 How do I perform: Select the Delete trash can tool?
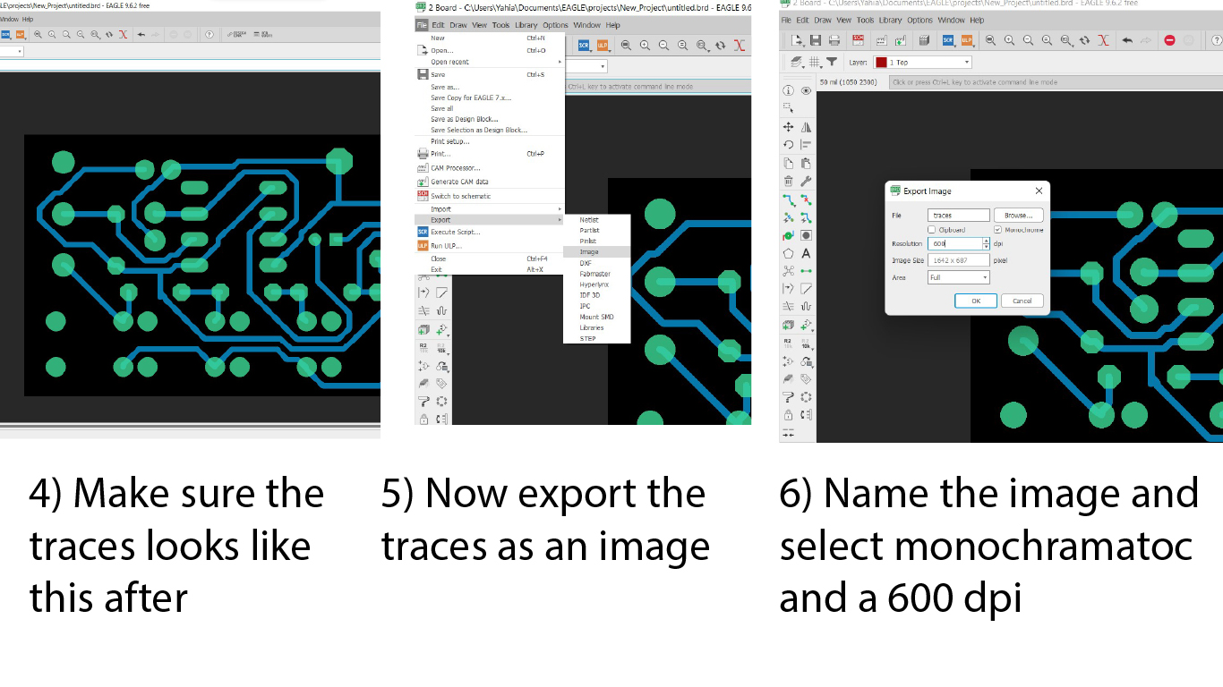[x=788, y=182]
